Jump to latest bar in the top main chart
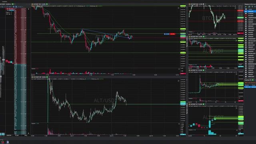This screenshot has width=256, height=144. coord(178,8)
